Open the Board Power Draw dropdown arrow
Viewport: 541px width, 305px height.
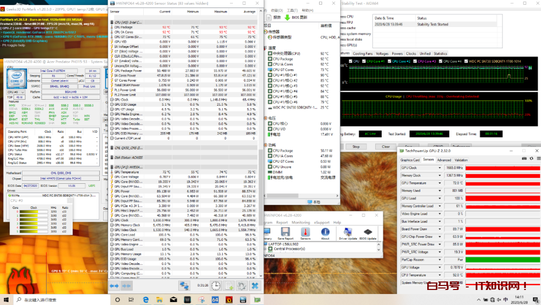(x=440, y=229)
